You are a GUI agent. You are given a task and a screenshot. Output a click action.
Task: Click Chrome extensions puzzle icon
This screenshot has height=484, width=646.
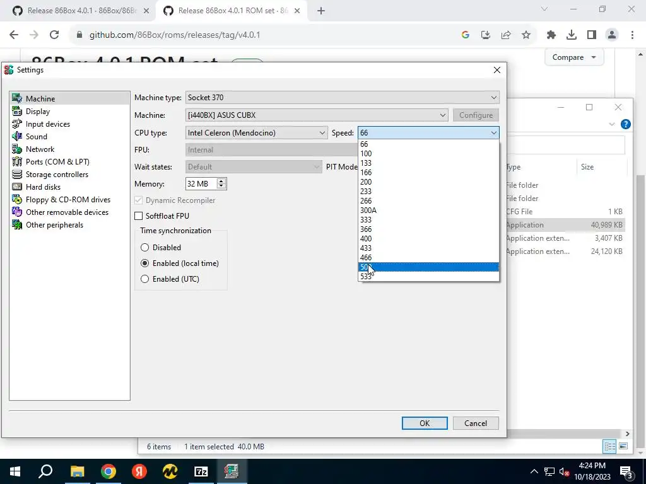(551, 35)
